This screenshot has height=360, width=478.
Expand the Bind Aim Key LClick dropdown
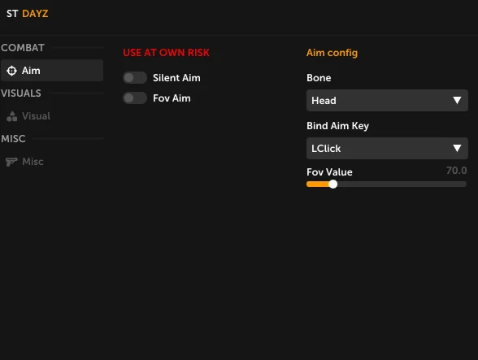(387, 148)
